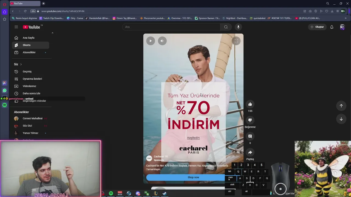Open Oynatma listeleri
Viewport: 351px width, 197px height.
(x=30, y=79)
